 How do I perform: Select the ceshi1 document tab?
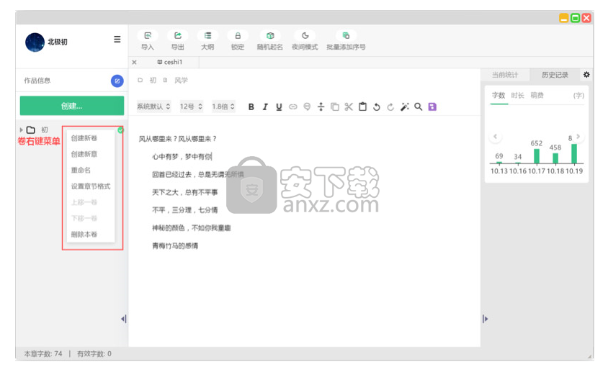click(170, 62)
